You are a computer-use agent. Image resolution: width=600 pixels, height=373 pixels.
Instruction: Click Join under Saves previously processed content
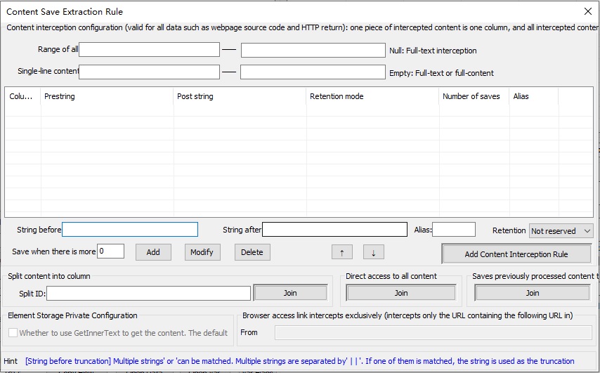point(533,293)
